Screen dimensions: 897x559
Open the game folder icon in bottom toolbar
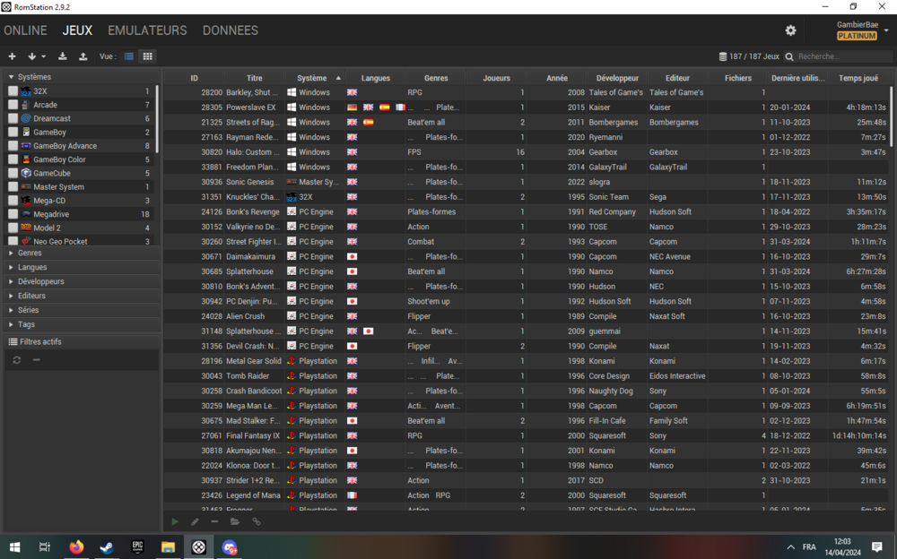(x=235, y=520)
